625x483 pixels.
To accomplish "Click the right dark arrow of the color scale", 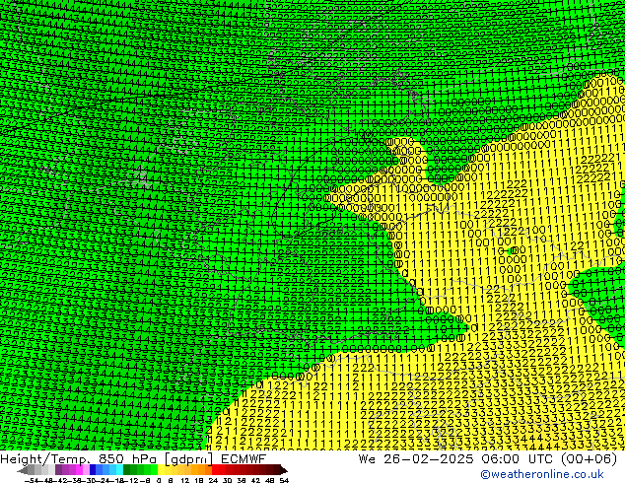I will point(284,470).
